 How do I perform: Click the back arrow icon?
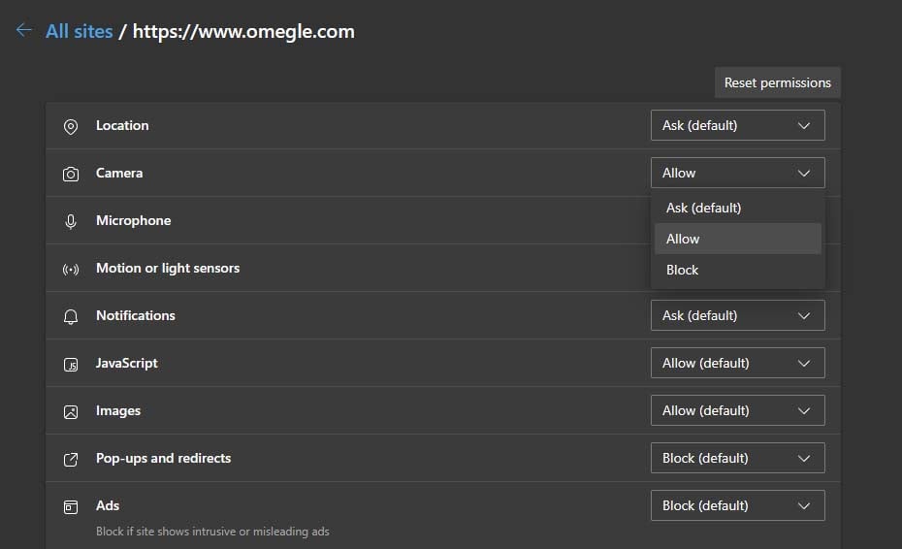[23, 31]
